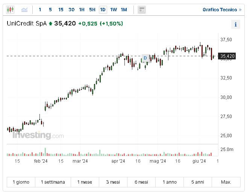This screenshot has height=193, width=247.
Task: Select the 5H interval
Action: (x=92, y=10)
